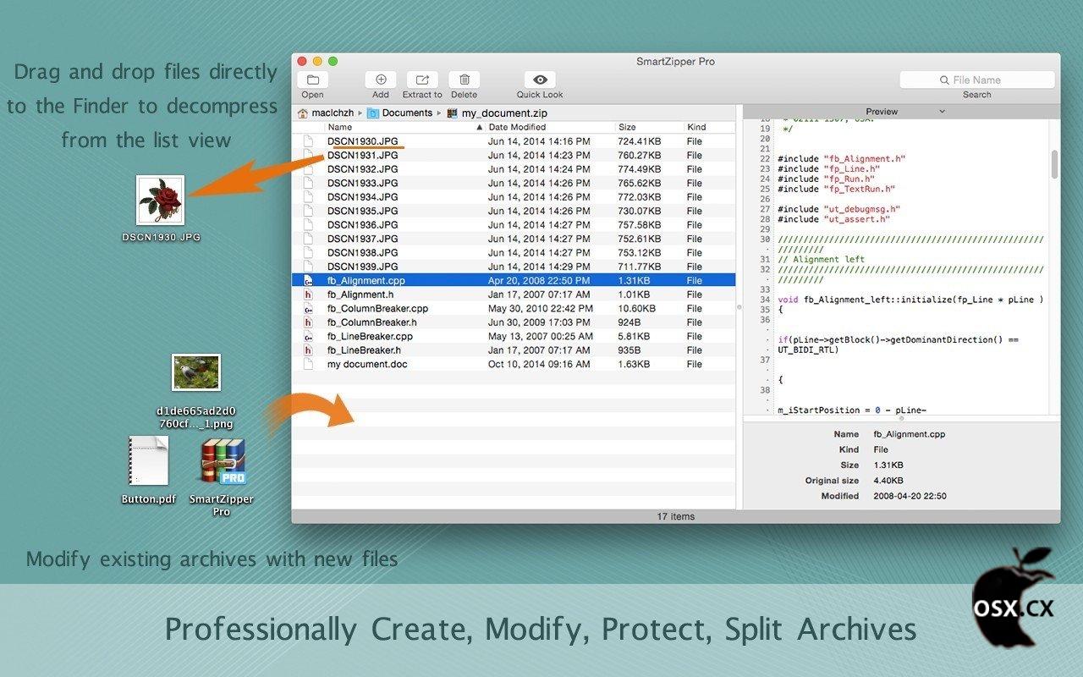Viewport: 1083px width, 677px height.
Task: Sort by the Name column header
Action: coord(339,127)
